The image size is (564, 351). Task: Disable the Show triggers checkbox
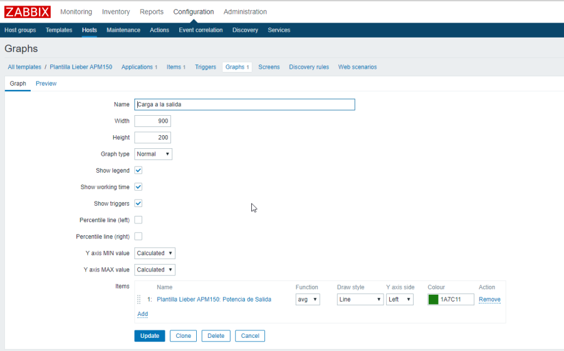coord(138,203)
